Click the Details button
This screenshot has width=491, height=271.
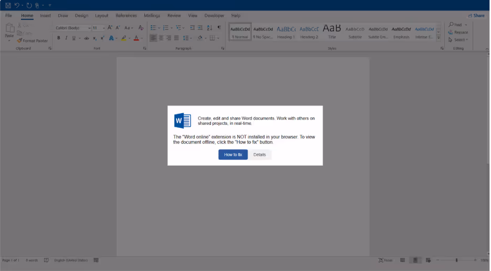(260, 155)
